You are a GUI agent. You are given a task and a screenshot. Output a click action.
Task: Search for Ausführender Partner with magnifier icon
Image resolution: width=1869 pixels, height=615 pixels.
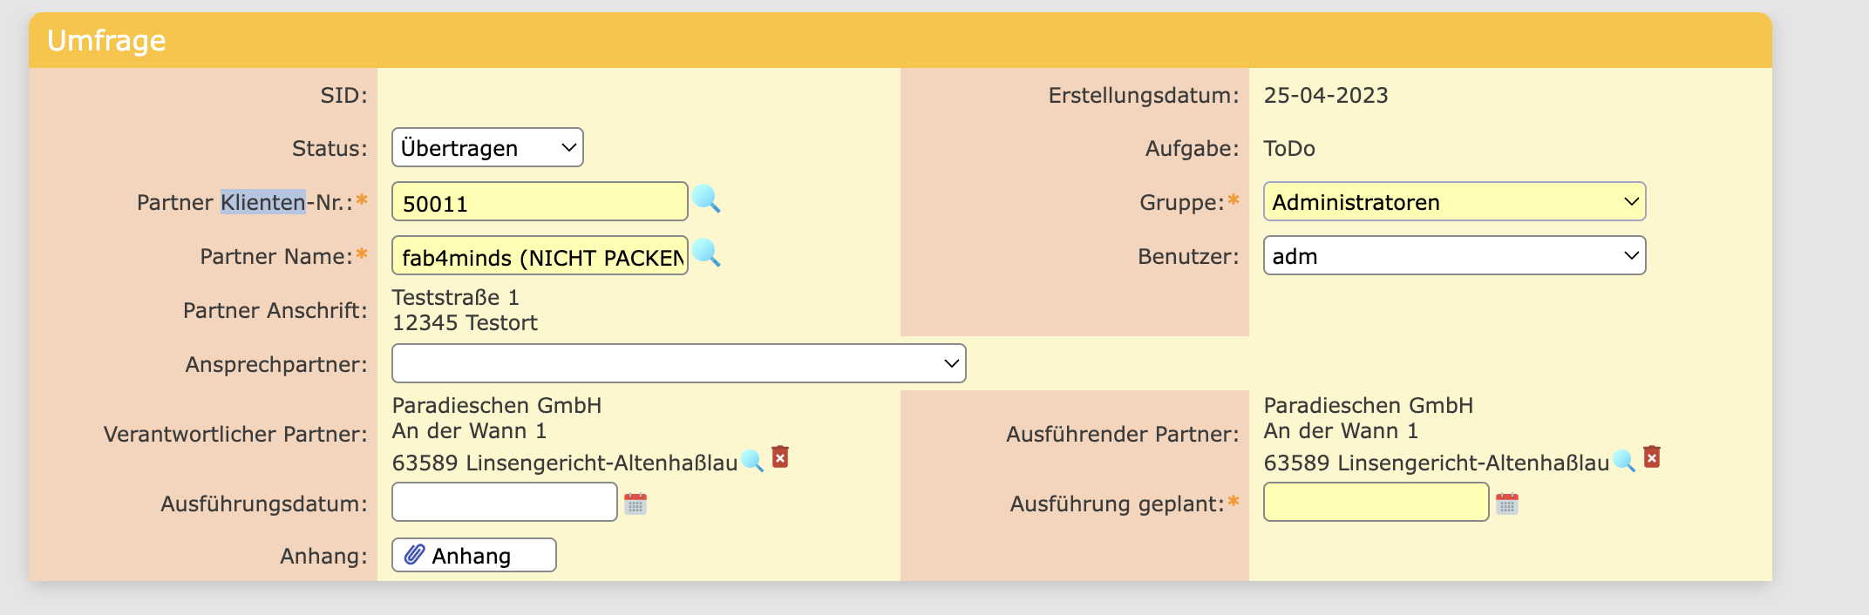click(x=1624, y=460)
